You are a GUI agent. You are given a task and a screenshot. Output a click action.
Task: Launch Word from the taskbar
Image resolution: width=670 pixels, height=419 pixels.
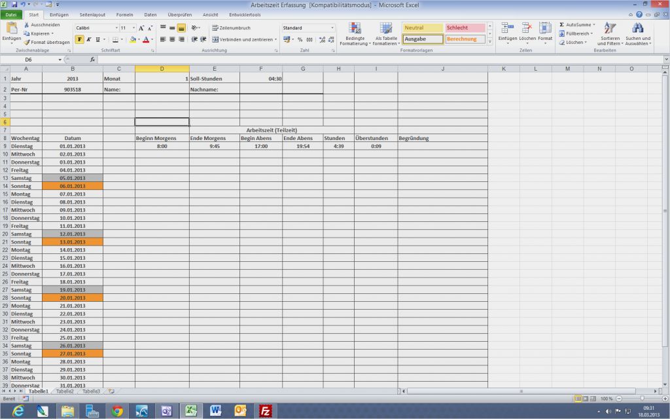[x=215, y=411]
